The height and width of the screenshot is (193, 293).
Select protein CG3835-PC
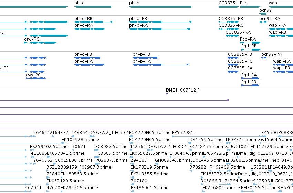[240, 61]
